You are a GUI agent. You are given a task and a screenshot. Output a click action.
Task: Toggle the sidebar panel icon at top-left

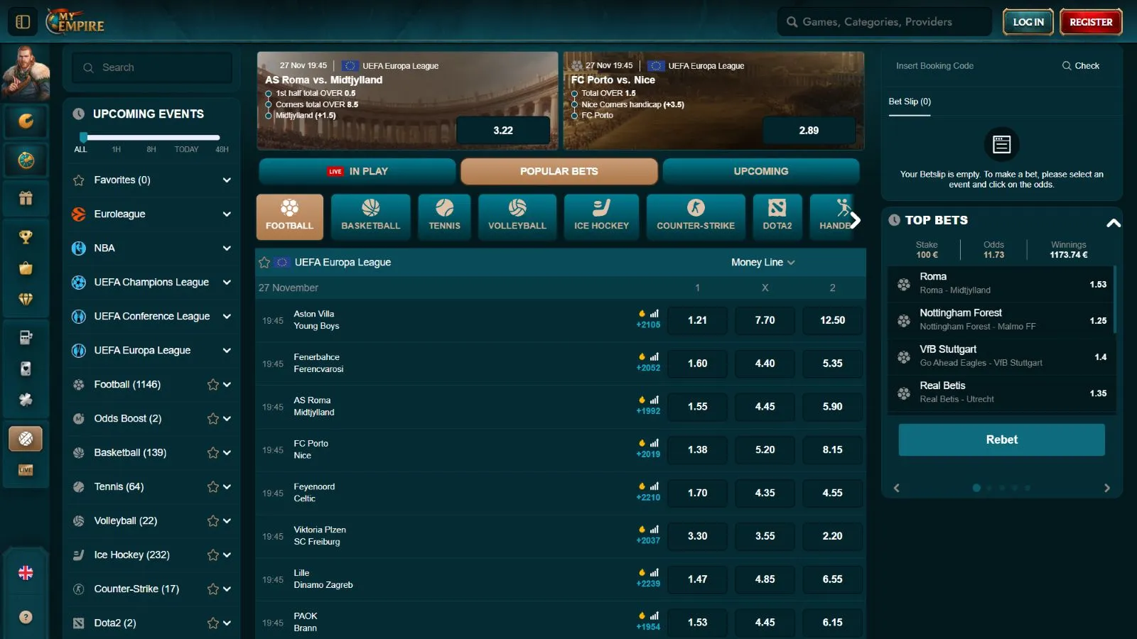23,22
